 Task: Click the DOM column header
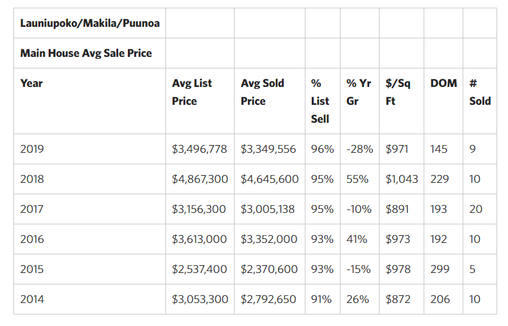pyautogui.click(x=443, y=83)
